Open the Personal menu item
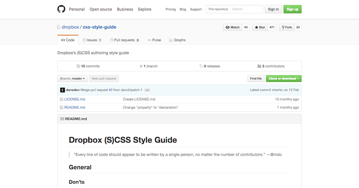Screen dimensions: 359x188 [77, 9]
